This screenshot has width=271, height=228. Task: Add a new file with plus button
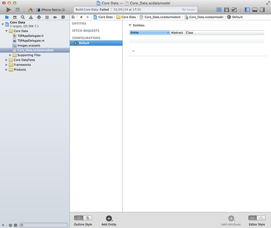click(x=3, y=225)
